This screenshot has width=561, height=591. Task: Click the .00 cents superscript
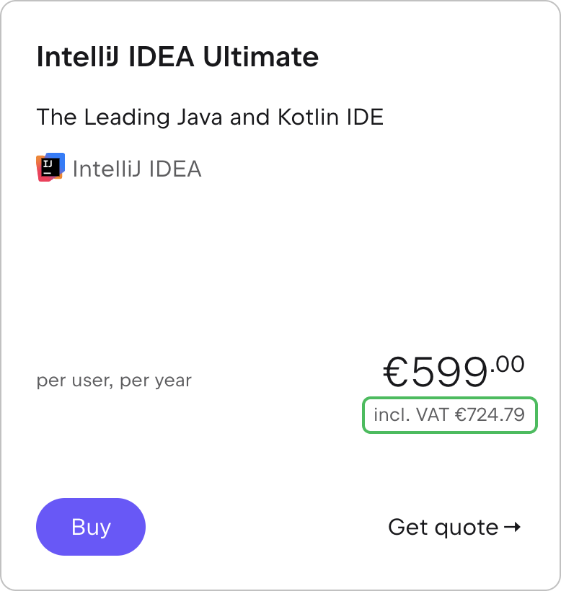click(508, 364)
